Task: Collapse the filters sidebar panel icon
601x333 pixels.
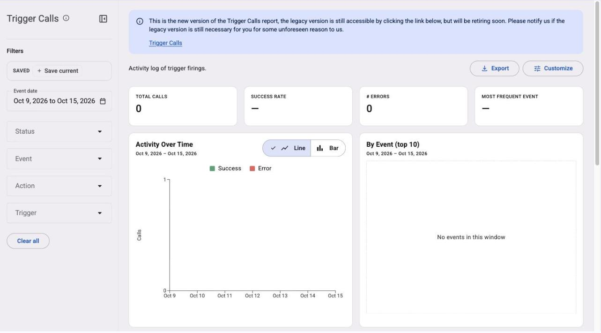Action: [x=103, y=19]
